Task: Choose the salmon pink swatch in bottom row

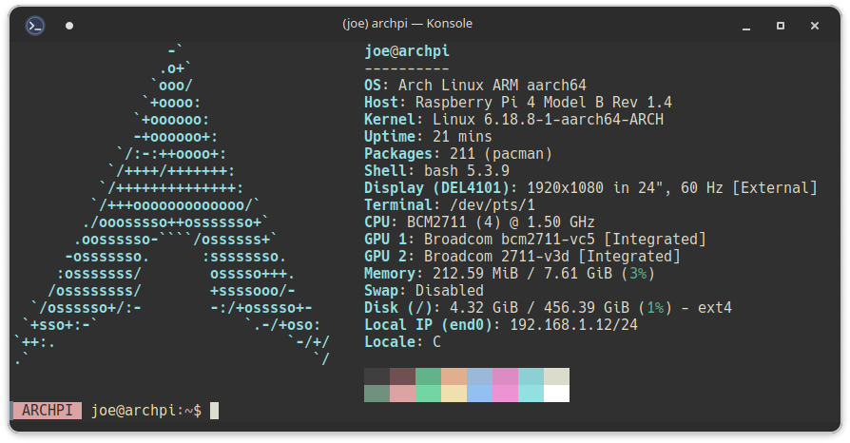Action: tap(402, 393)
